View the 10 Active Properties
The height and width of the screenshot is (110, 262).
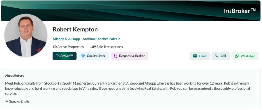pyautogui.click(x=68, y=47)
